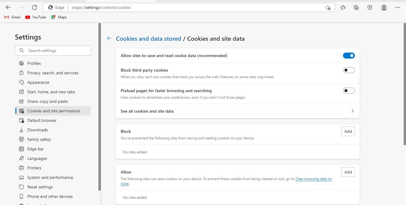Image resolution: width=406 pixels, height=205 pixels.
Task: Click the Browser essentials shield icon
Action: pyautogui.click(x=369, y=7)
